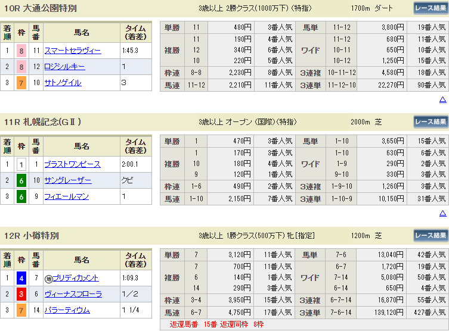The image size is (449, 331).
Task: Click blue frame 4 badge for プリディカメント
Action: (x=21, y=278)
